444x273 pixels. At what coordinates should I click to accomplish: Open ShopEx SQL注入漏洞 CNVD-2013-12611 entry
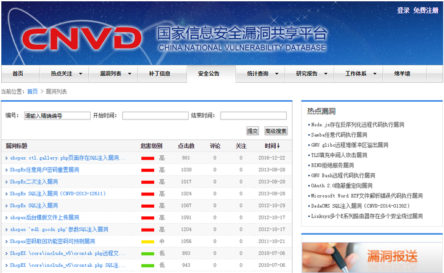(58, 194)
